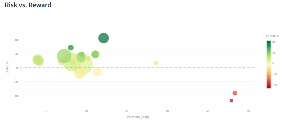The image size is (287, 124).
Task: Click the green bubble near volatility 22
Action: click(95, 54)
